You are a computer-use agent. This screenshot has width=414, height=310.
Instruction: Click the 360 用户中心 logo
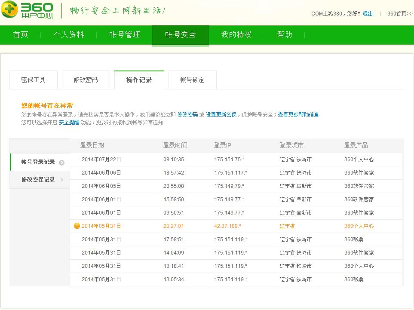[27, 10]
